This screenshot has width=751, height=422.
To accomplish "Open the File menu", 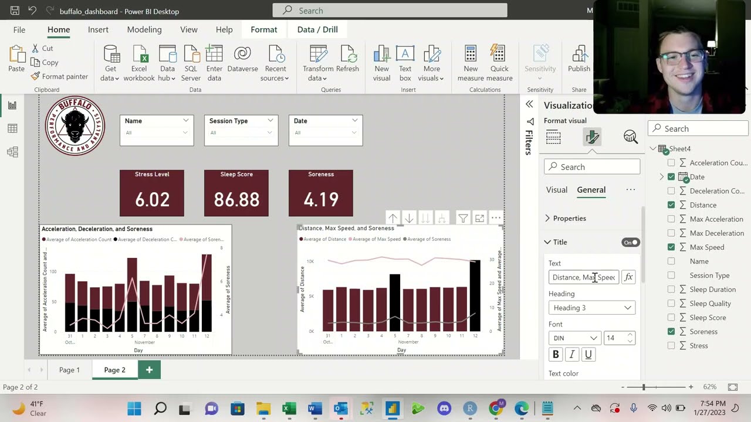I will 19,29.
